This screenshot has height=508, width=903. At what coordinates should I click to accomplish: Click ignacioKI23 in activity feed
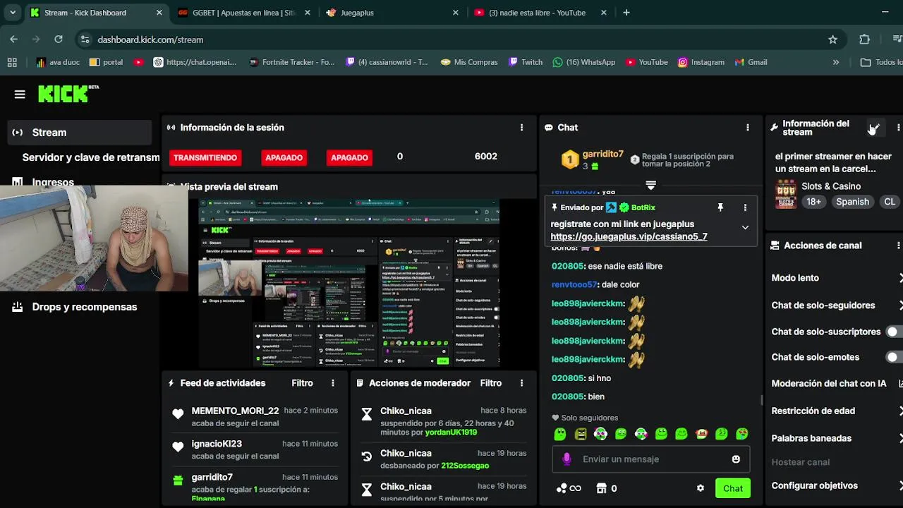217,444
